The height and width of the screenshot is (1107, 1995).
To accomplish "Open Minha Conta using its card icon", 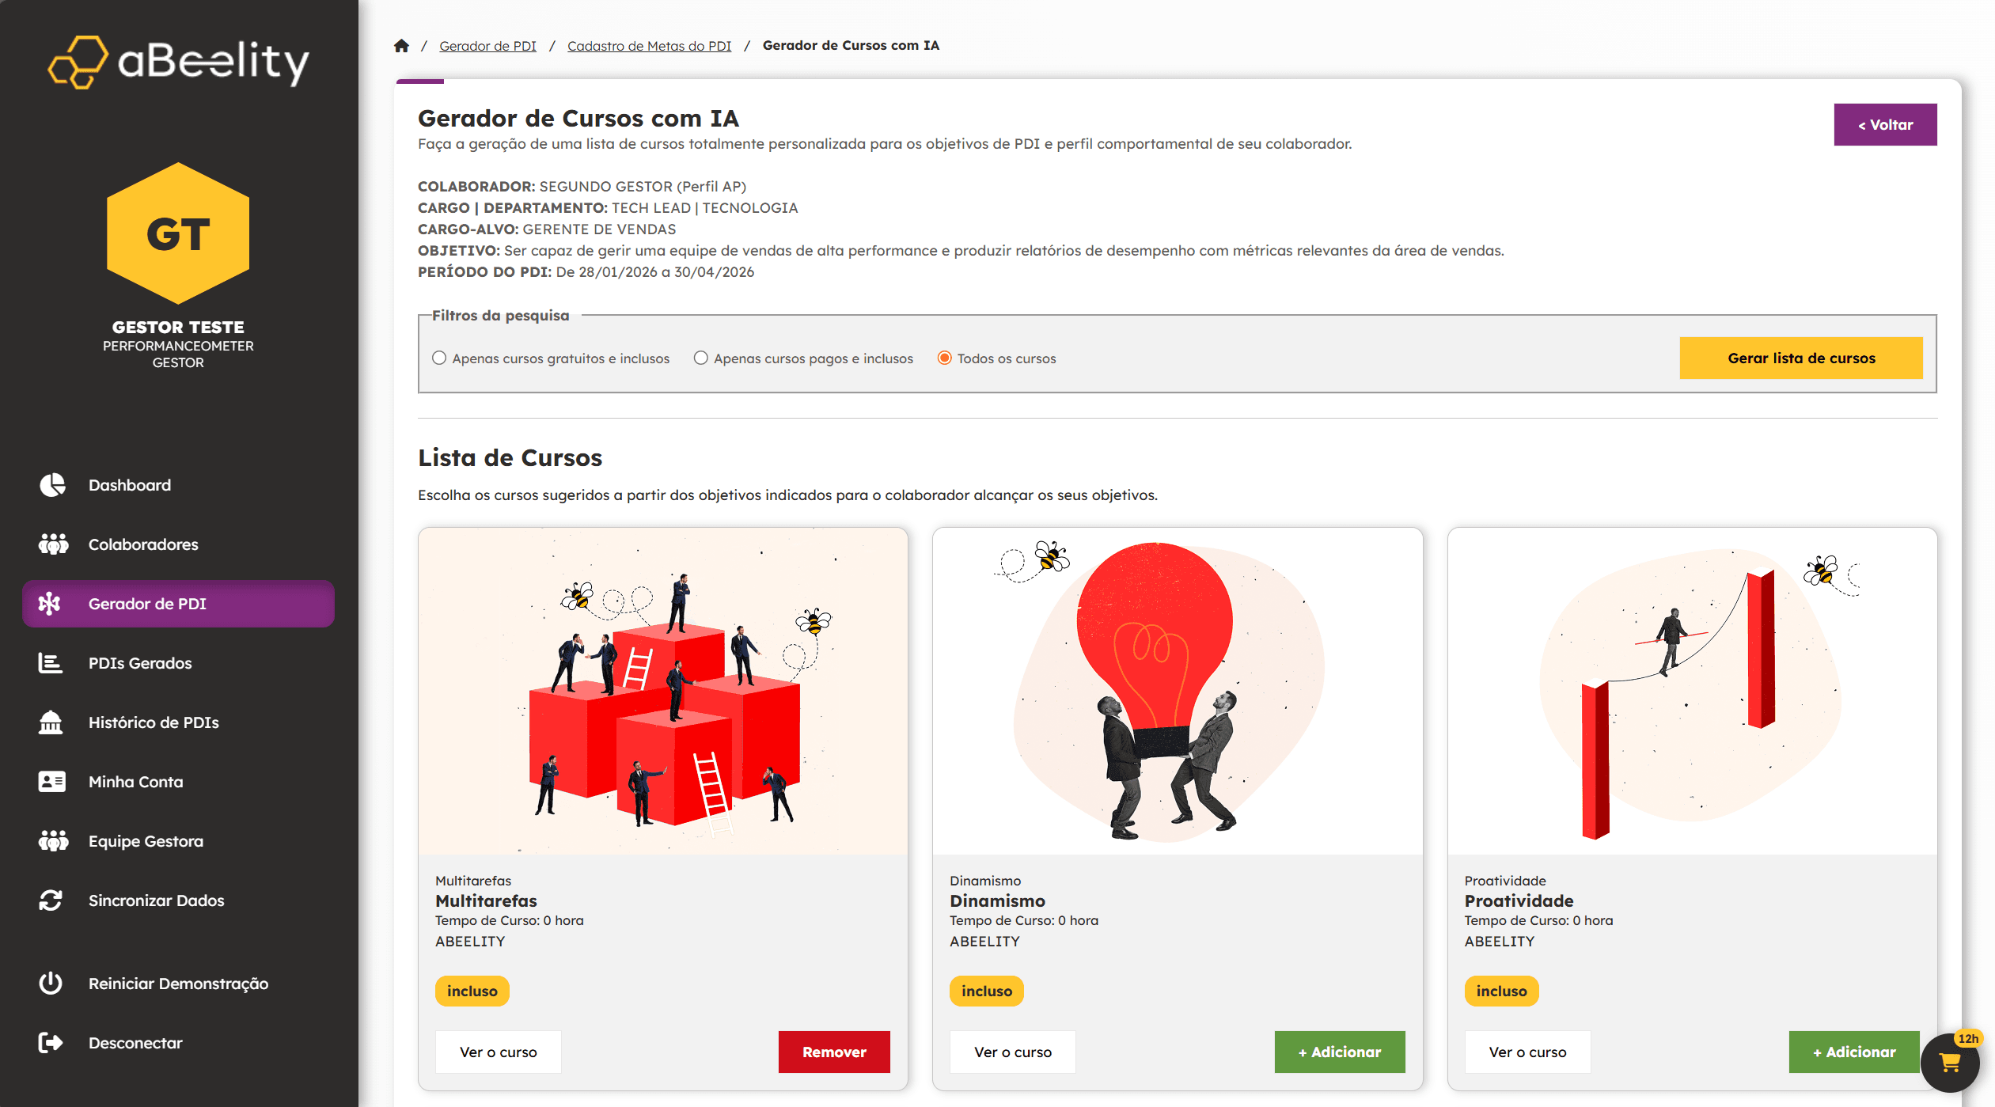I will point(51,781).
